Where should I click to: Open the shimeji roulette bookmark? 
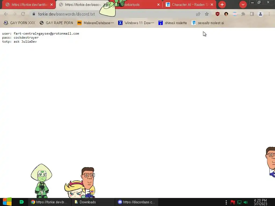[173, 23]
